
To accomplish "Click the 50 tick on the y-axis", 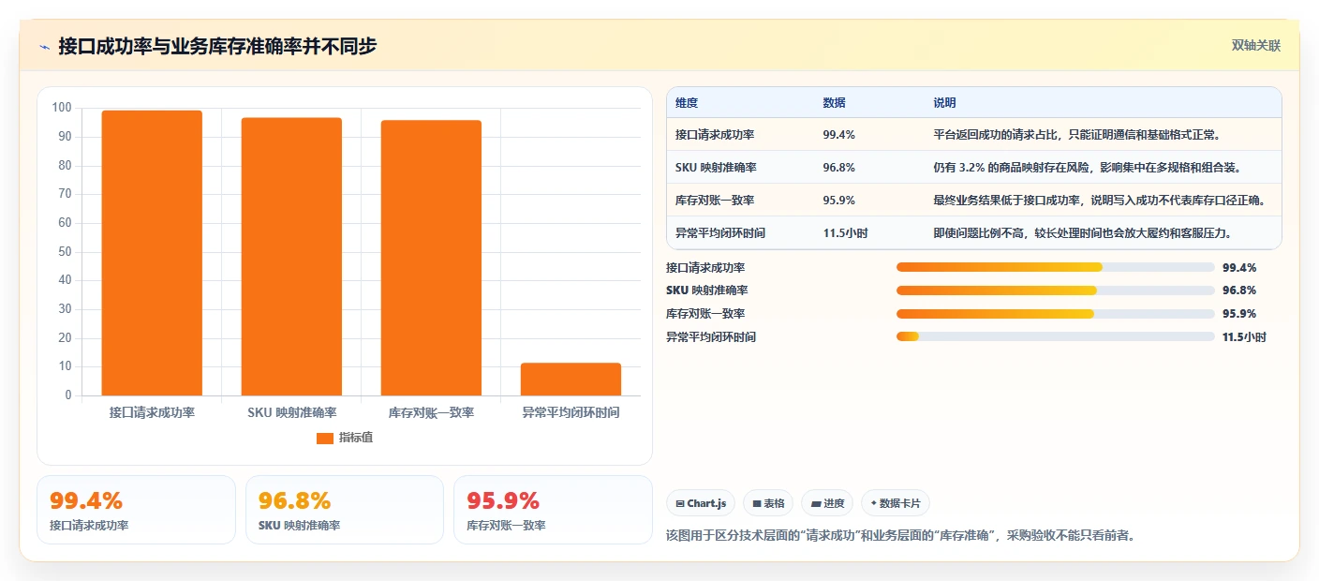I will click(x=65, y=251).
